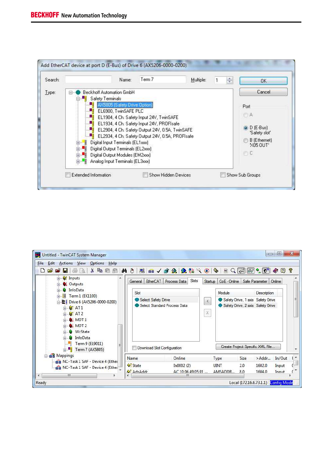Click the Term 7 (AX5805) terminal icon
The width and height of the screenshot is (332, 470).
pos(70,349)
